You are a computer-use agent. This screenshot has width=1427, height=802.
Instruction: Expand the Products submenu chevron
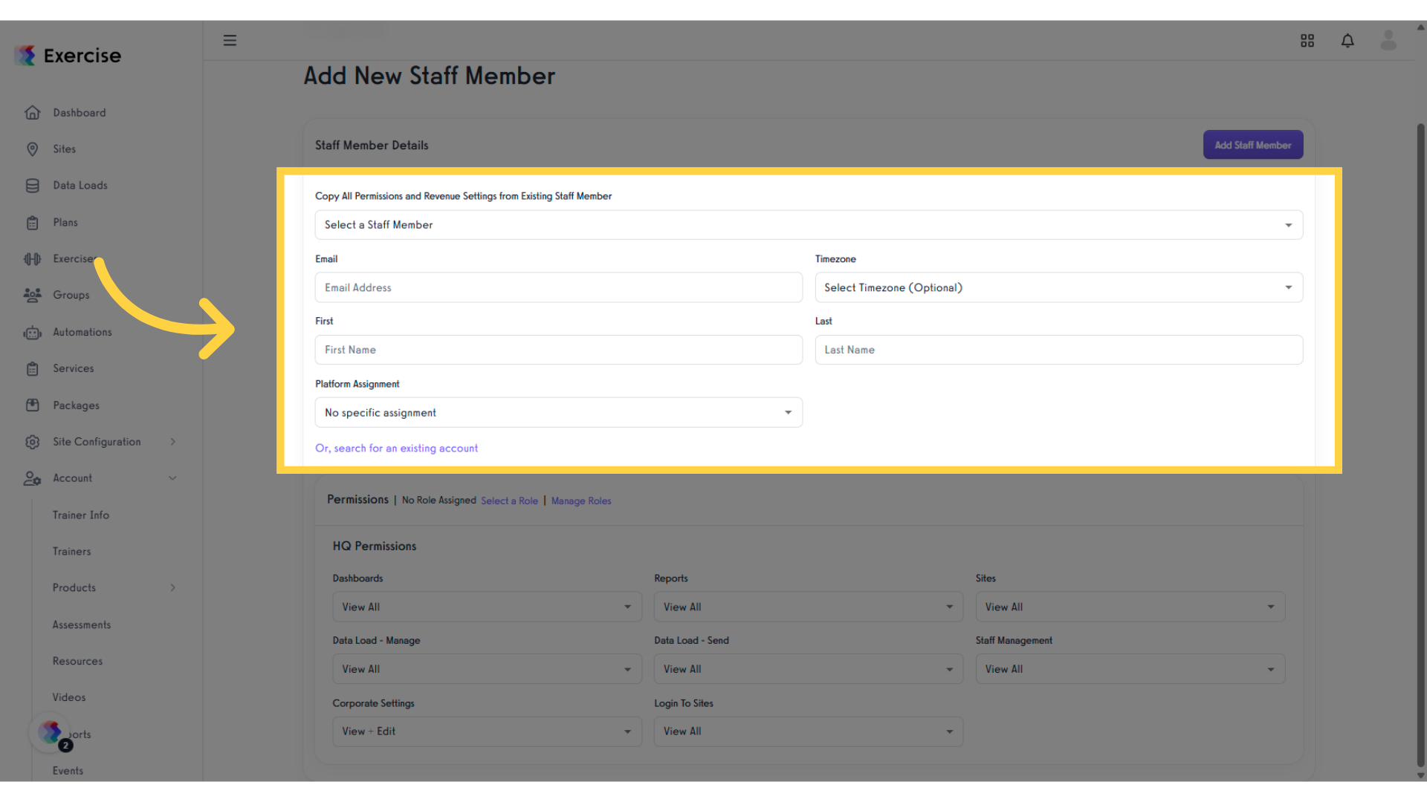coord(173,588)
